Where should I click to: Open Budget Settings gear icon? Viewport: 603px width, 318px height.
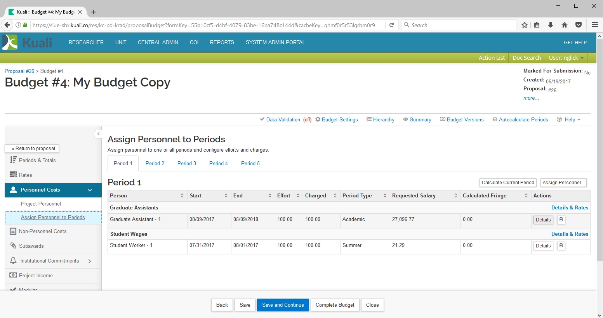tap(318, 119)
